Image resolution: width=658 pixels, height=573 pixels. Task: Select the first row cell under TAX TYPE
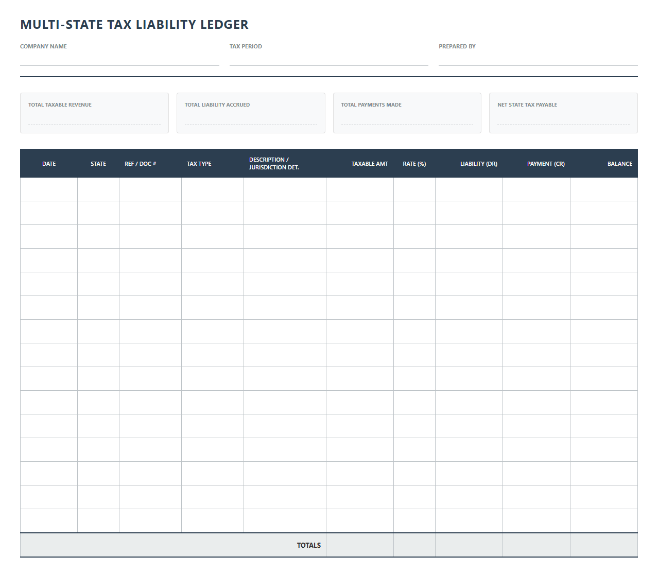[x=213, y=189]
